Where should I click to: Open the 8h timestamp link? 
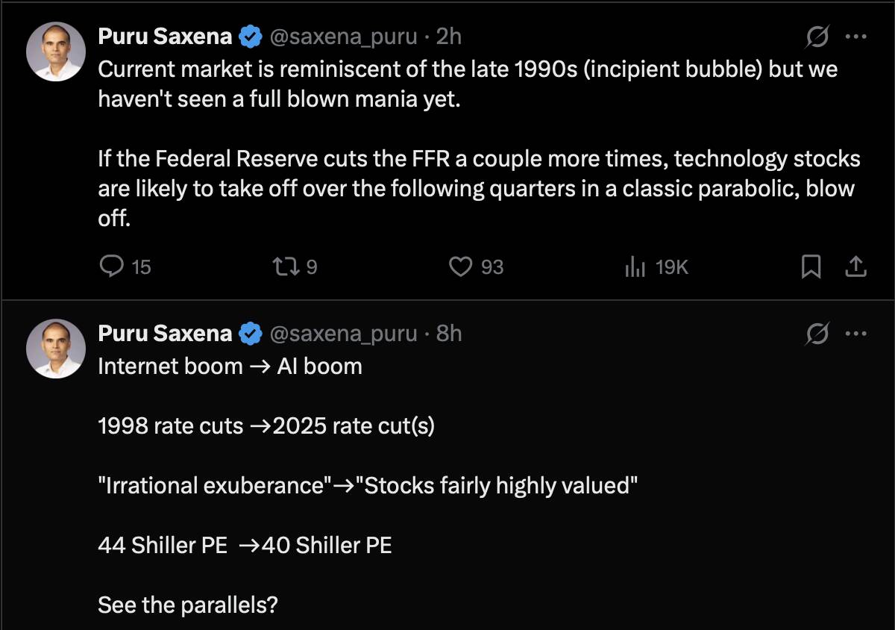tap(449, 333)
